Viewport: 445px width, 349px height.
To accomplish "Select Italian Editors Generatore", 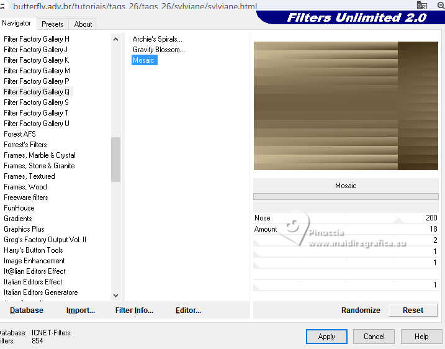I will click(x=41, y=292).
